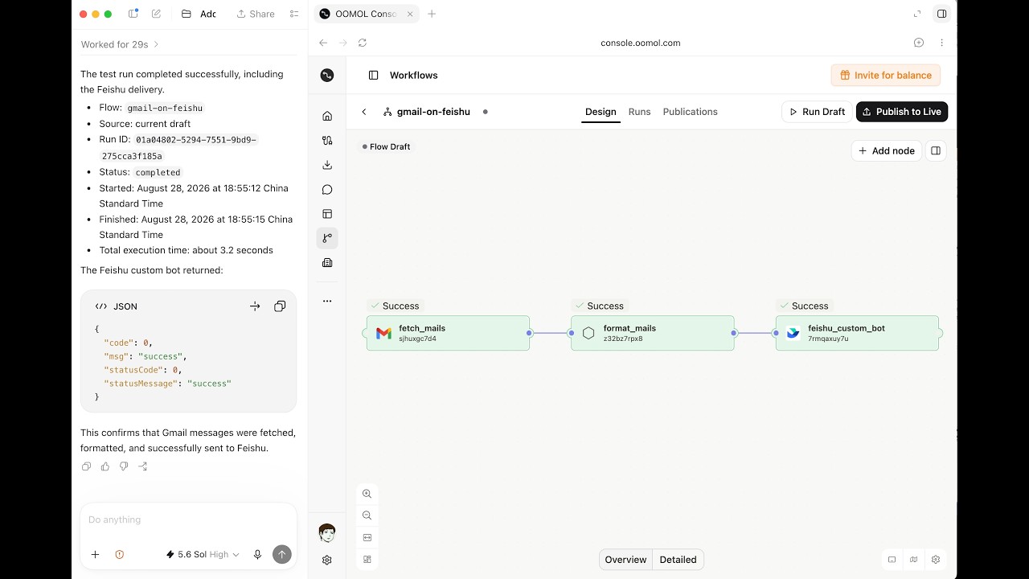Select the format_mails node
Viewport: 1029px width, 579px height.
[653, 333]
